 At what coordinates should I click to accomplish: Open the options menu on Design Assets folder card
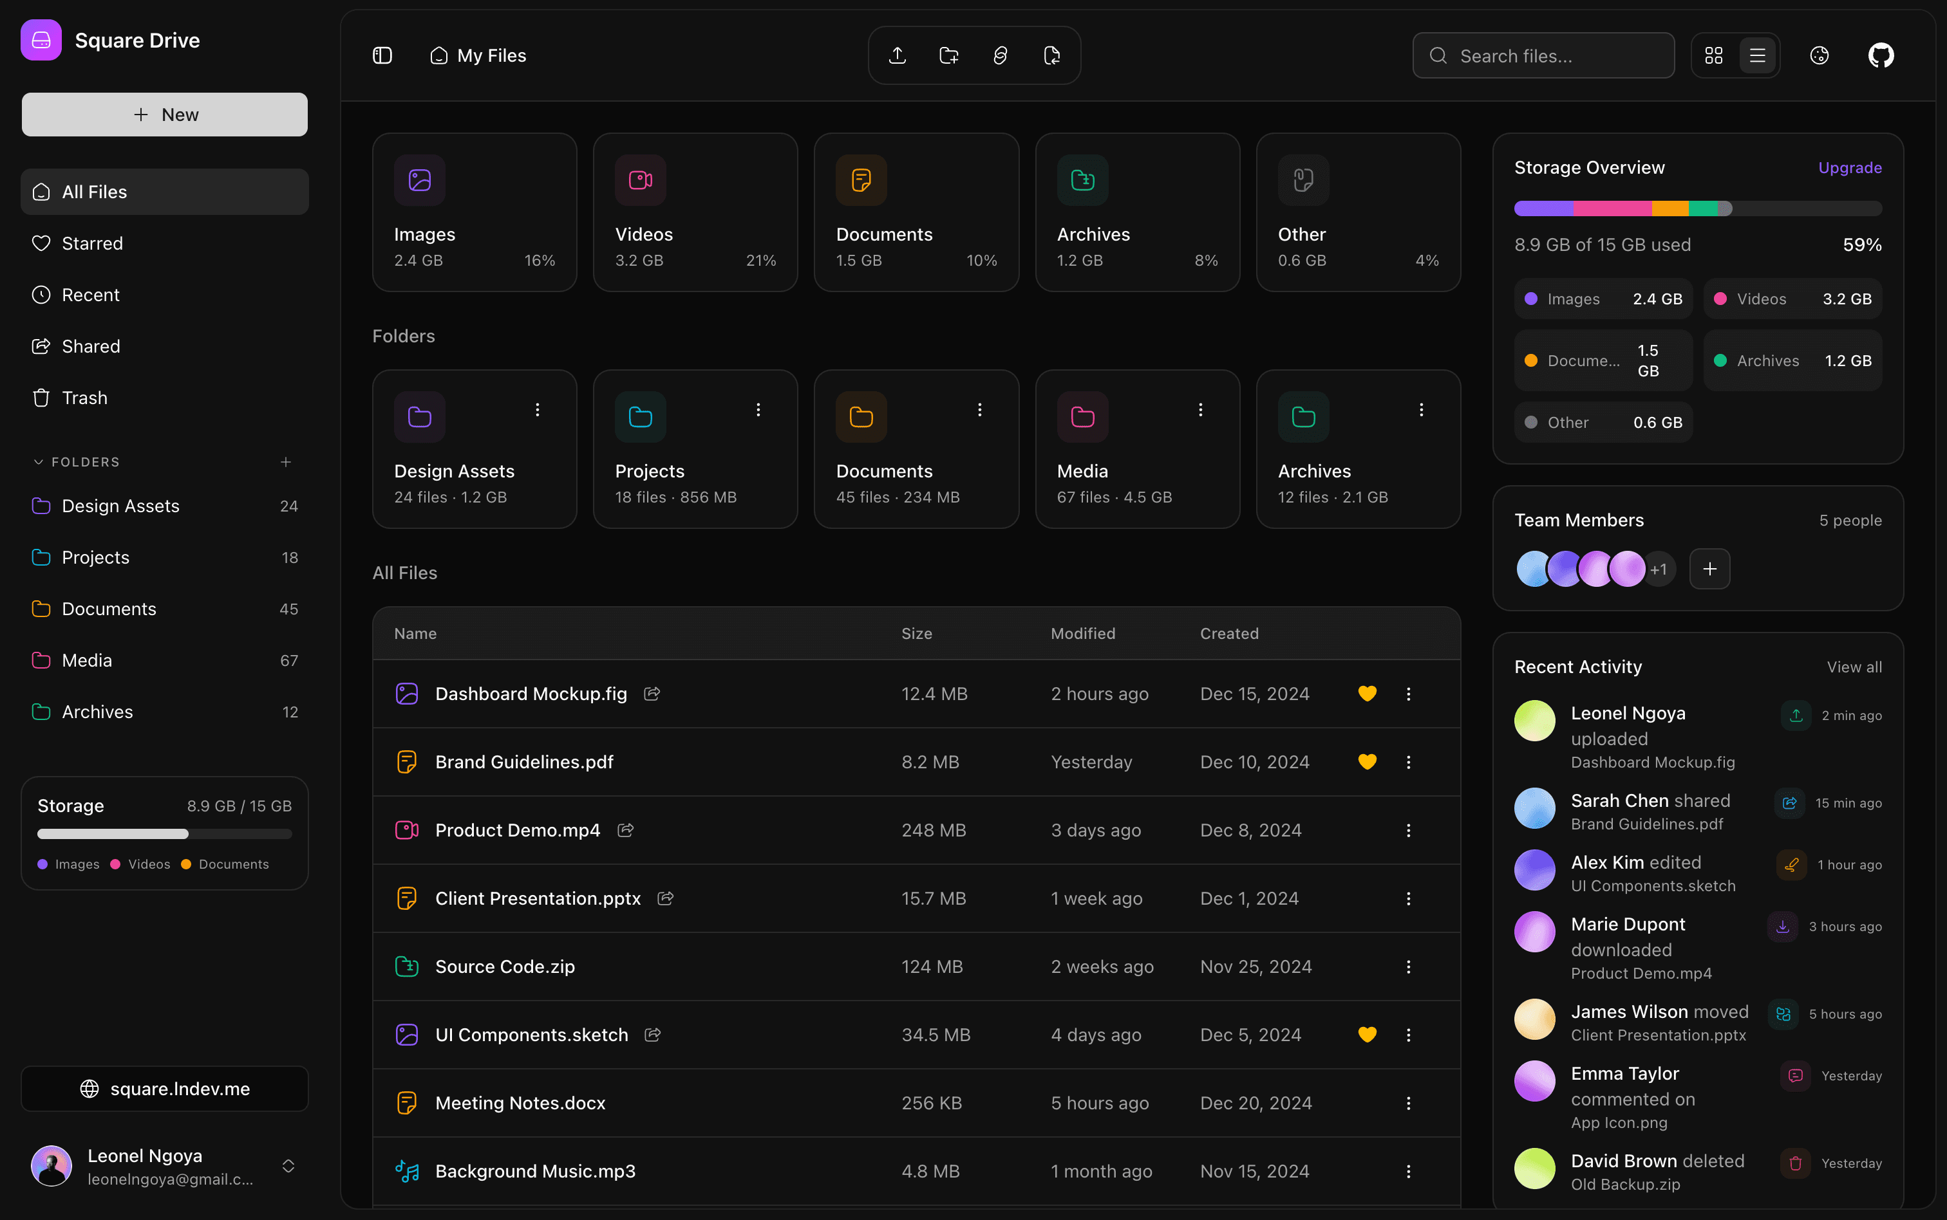537,409
